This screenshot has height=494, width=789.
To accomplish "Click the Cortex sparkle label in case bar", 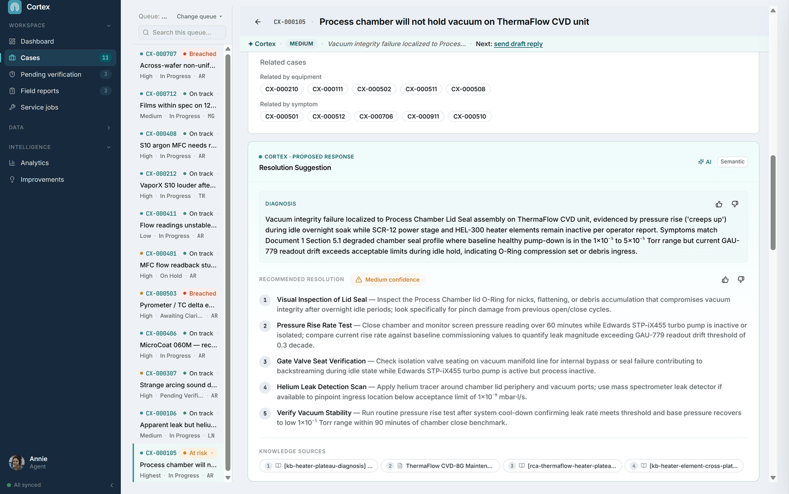I will point(262,44).
